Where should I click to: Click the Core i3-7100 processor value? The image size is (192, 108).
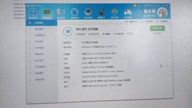[x=99, y=53]
